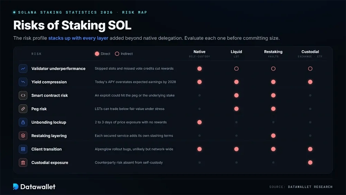Click Native dot in Unbonding lockup row

click(200, 122)
